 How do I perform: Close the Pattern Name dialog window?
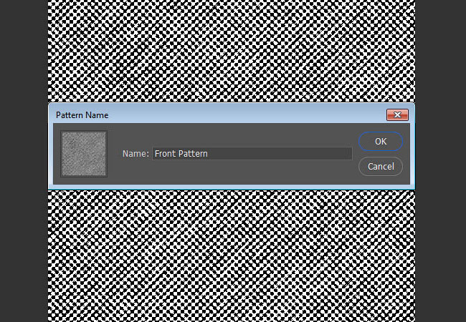click(397, 115)
